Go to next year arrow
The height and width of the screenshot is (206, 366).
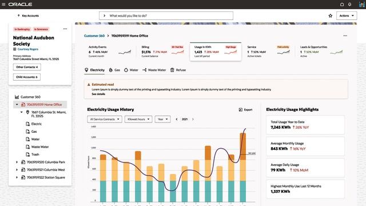(x=193, y=120)
